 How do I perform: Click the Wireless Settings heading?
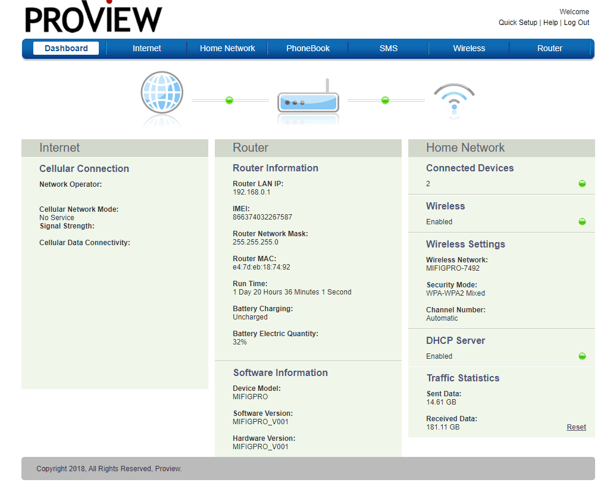click(465, 244)
